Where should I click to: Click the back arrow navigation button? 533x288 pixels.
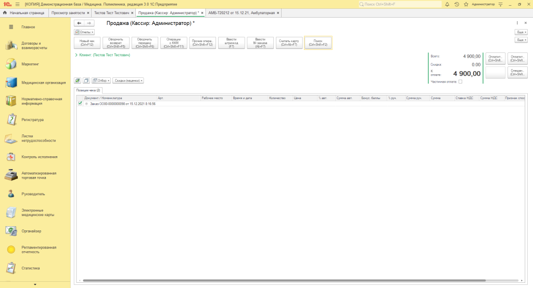[x=79, y=23]
